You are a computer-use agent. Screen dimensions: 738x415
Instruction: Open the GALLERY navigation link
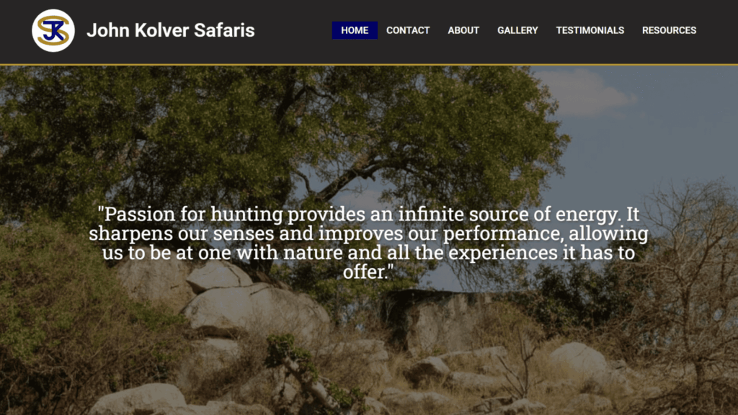point(517,30)
